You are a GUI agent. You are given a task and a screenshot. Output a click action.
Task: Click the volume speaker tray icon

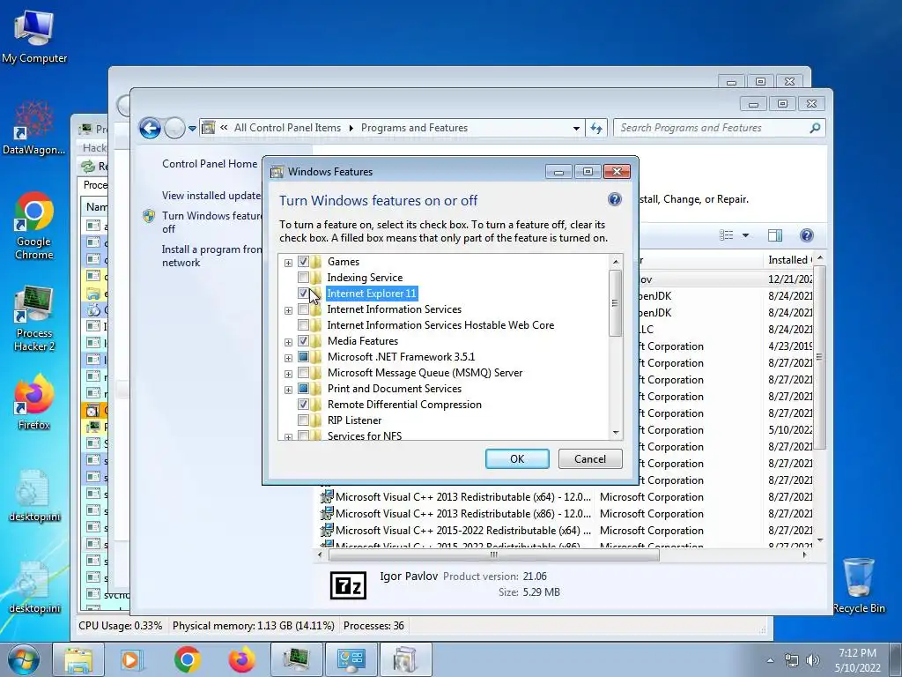pyautogui.click(x=812, y=660)
